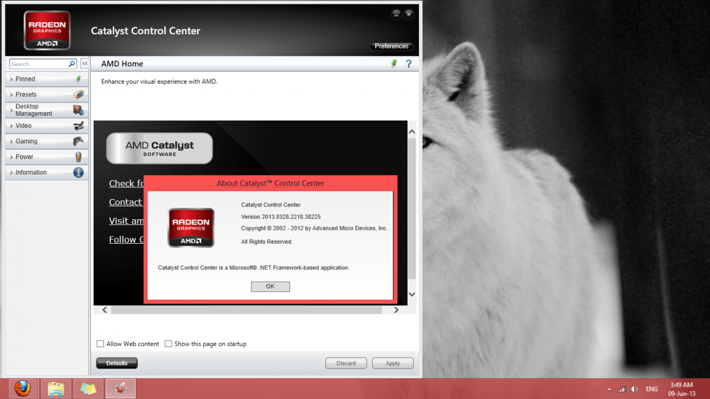This screenshot has height=399, width=710.
Task: Click inside the Search input field
Action: [x=38, y=64]
